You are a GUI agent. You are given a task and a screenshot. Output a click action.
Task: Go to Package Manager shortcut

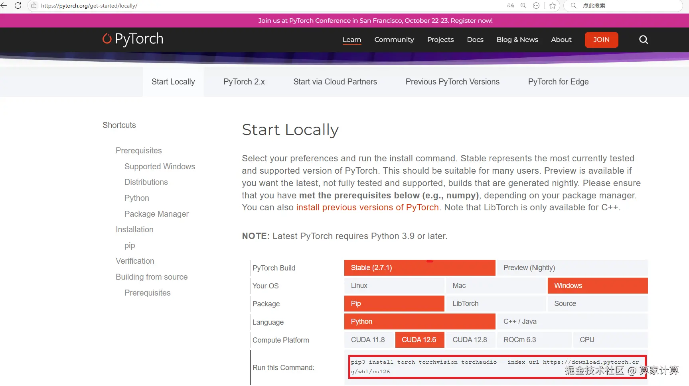(156, 214)
